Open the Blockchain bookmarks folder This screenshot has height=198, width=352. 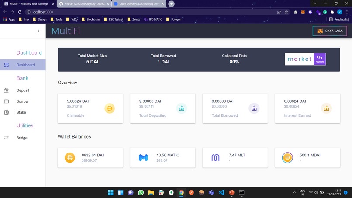[x=91, y=19]
